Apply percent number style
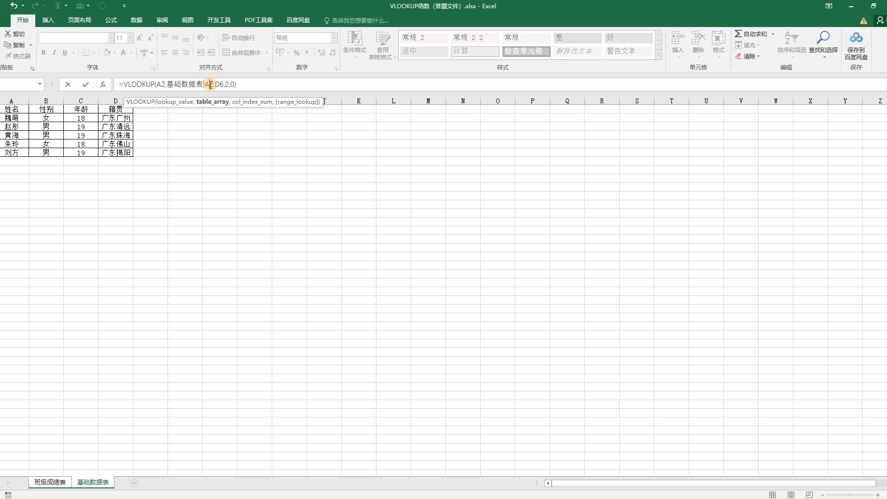 pos(296,53)
